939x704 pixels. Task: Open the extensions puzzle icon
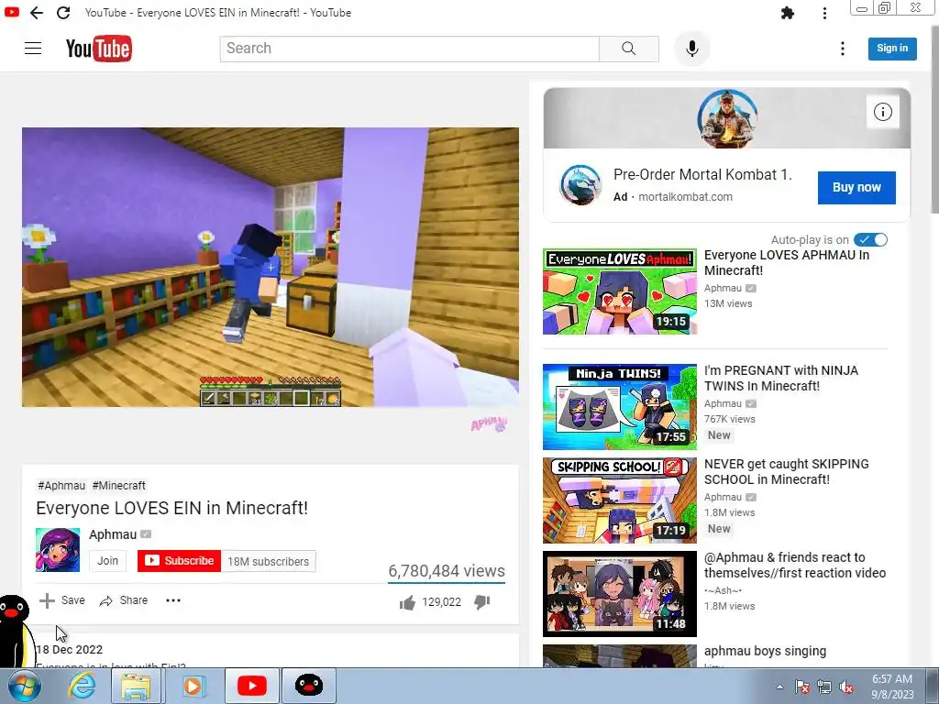click(x=788, y=13)
